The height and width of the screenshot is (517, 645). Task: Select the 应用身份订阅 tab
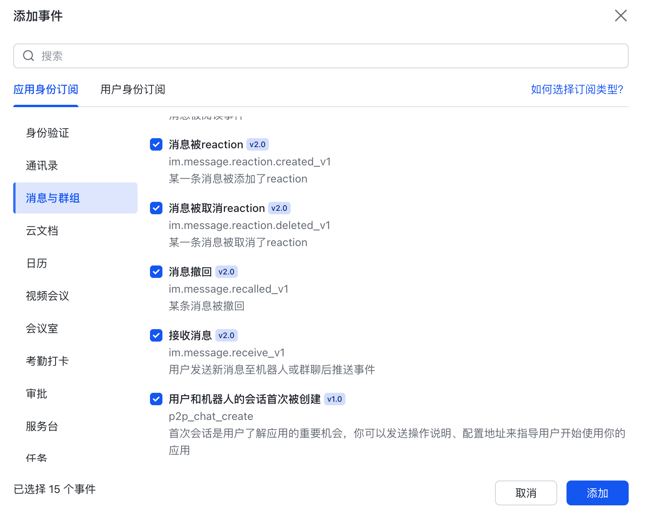[x=46, y=90]
